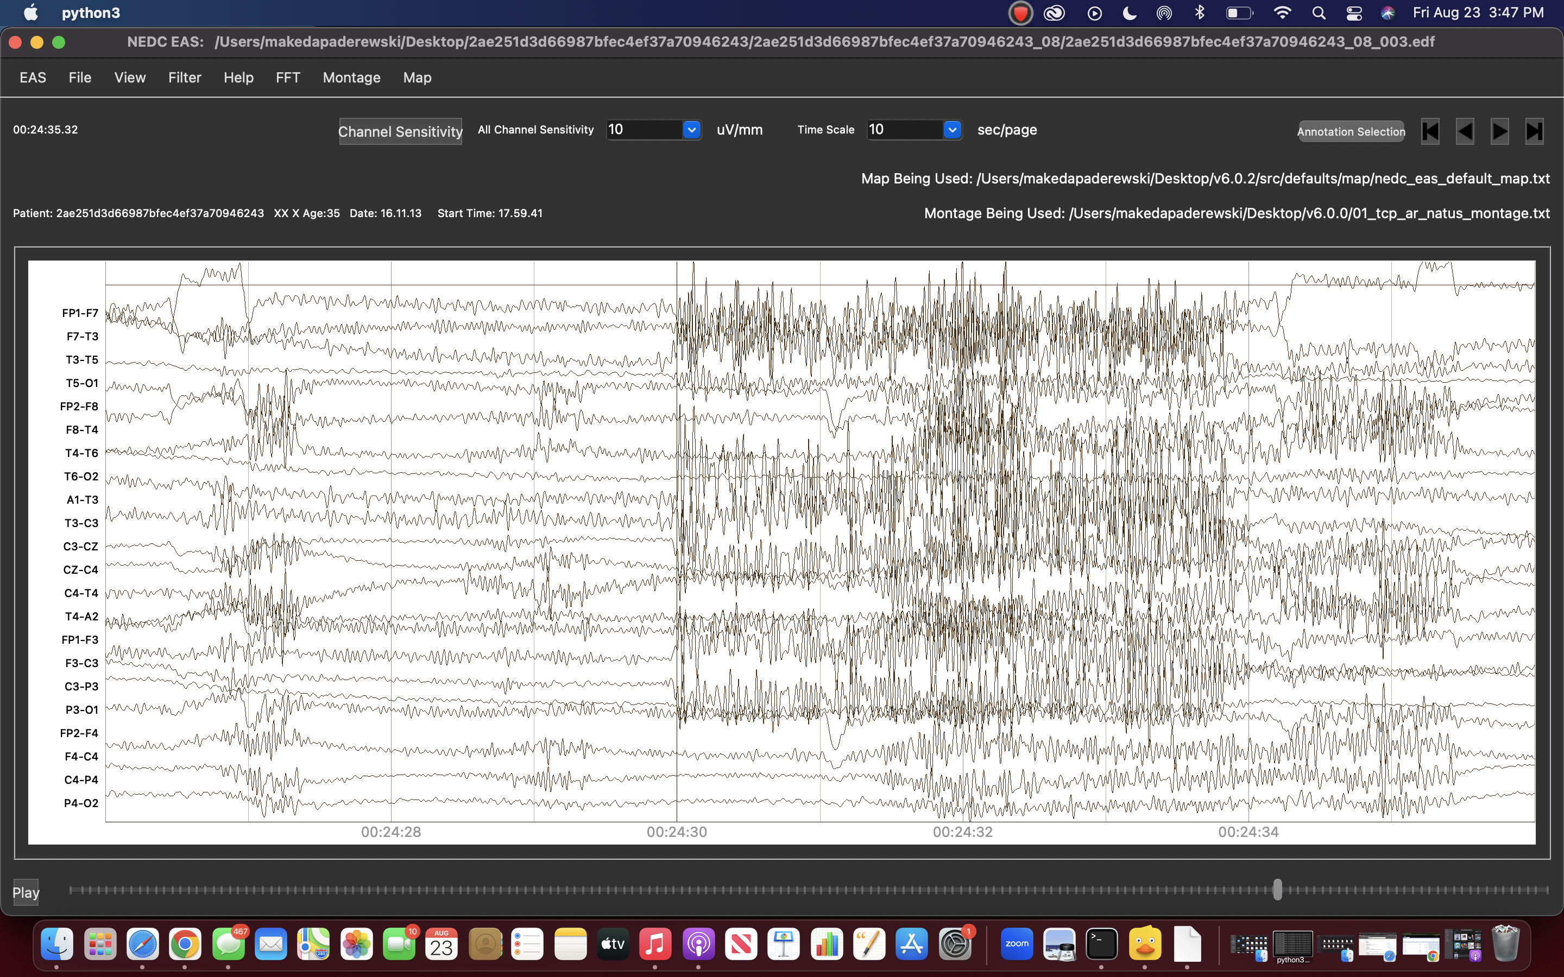Click the Annotation Selection button
1564x977 pixels.
(x=1351, y=131)
